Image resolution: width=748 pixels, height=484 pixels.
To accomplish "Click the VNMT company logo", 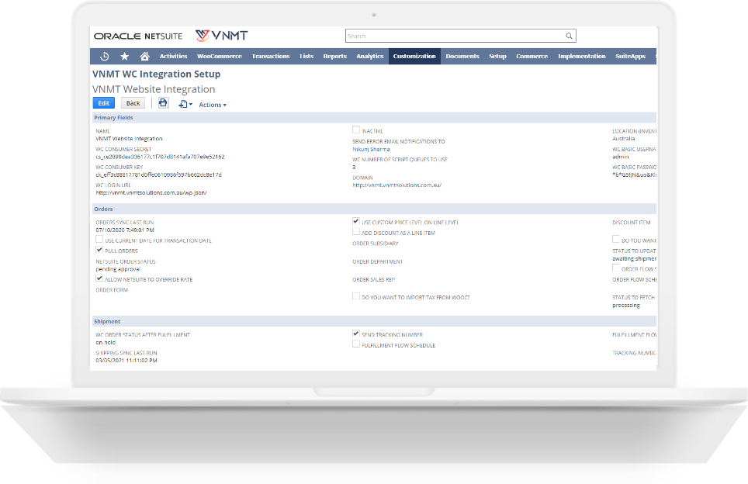I will 222,36.
